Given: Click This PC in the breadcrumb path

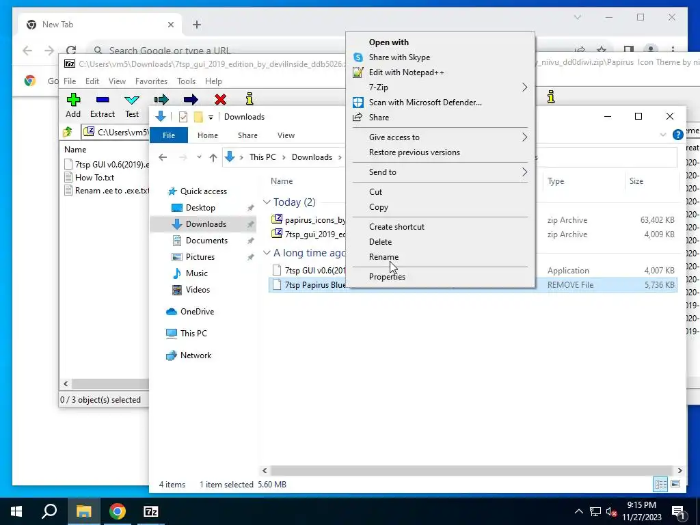Looking at the screenshot, I should [262, 157].
